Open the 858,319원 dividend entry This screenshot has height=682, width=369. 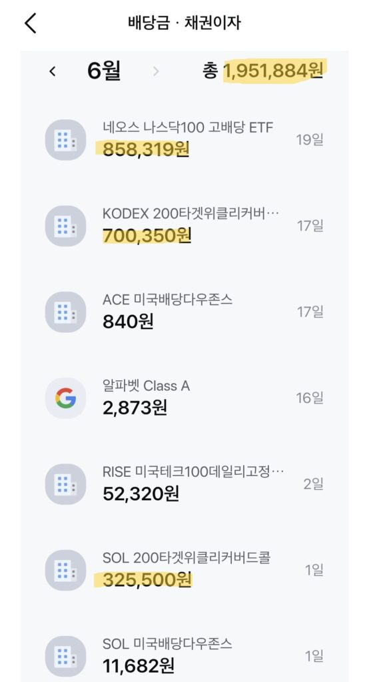184,140
